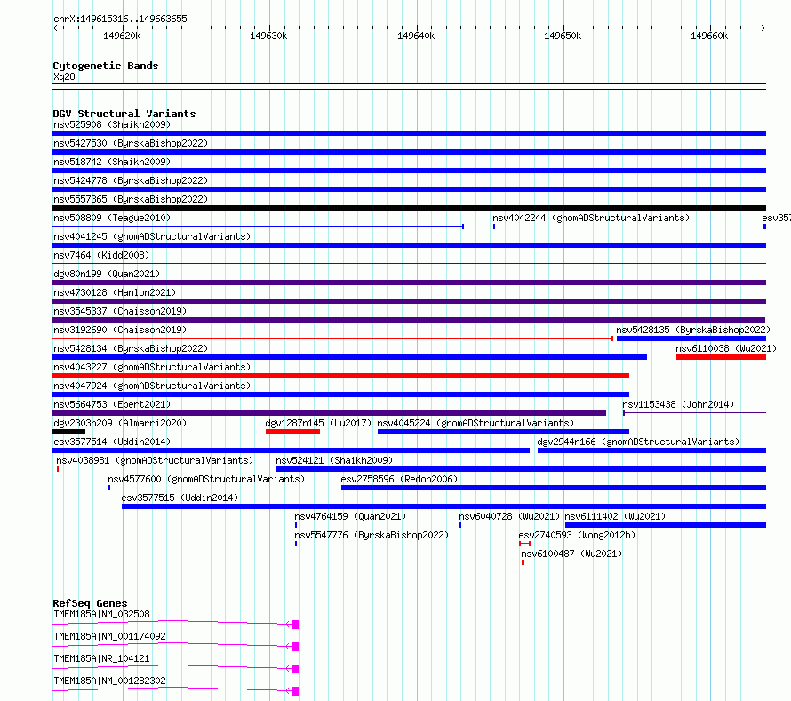Select the purple bar under nsv4730128 (Hanlon2021)
The height and width of the screenshot is (701, 791).
(x=409, y=301)
